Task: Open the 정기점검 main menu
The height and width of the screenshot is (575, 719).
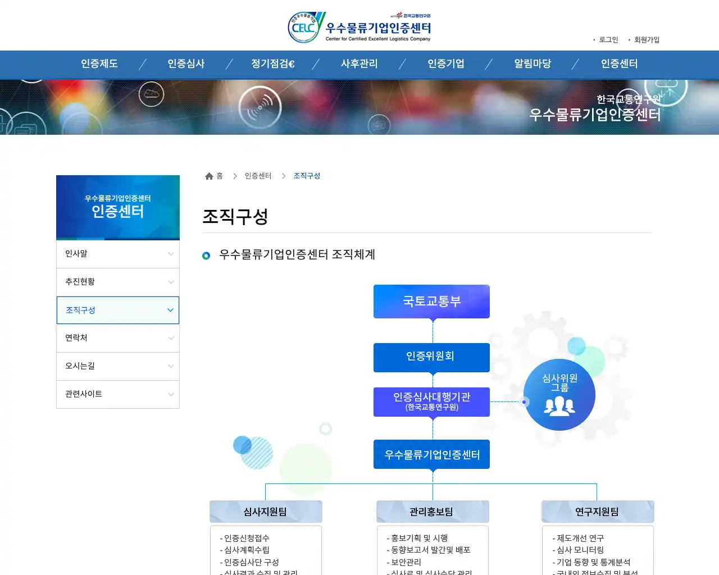Action: (x=273, y=64)
